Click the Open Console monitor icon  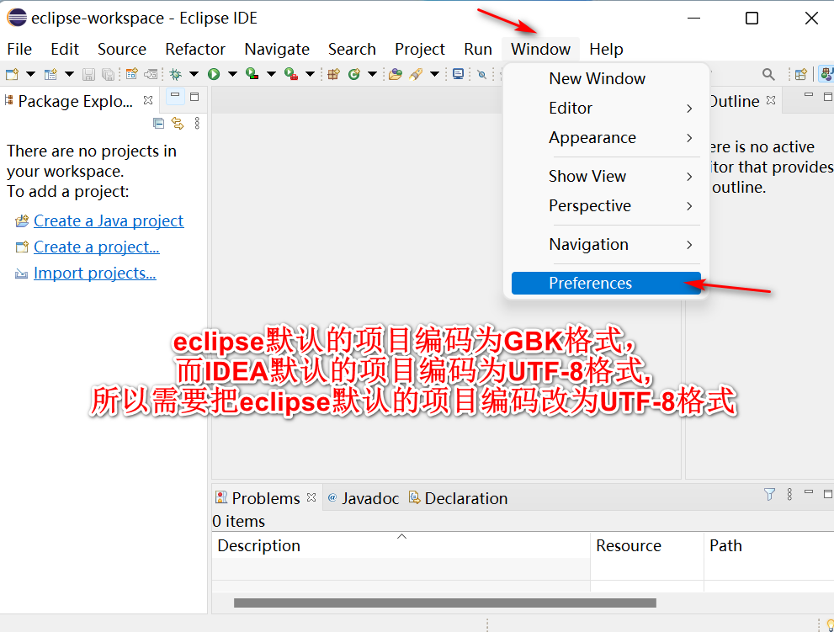pyautogui.click(x=458, y=74)
